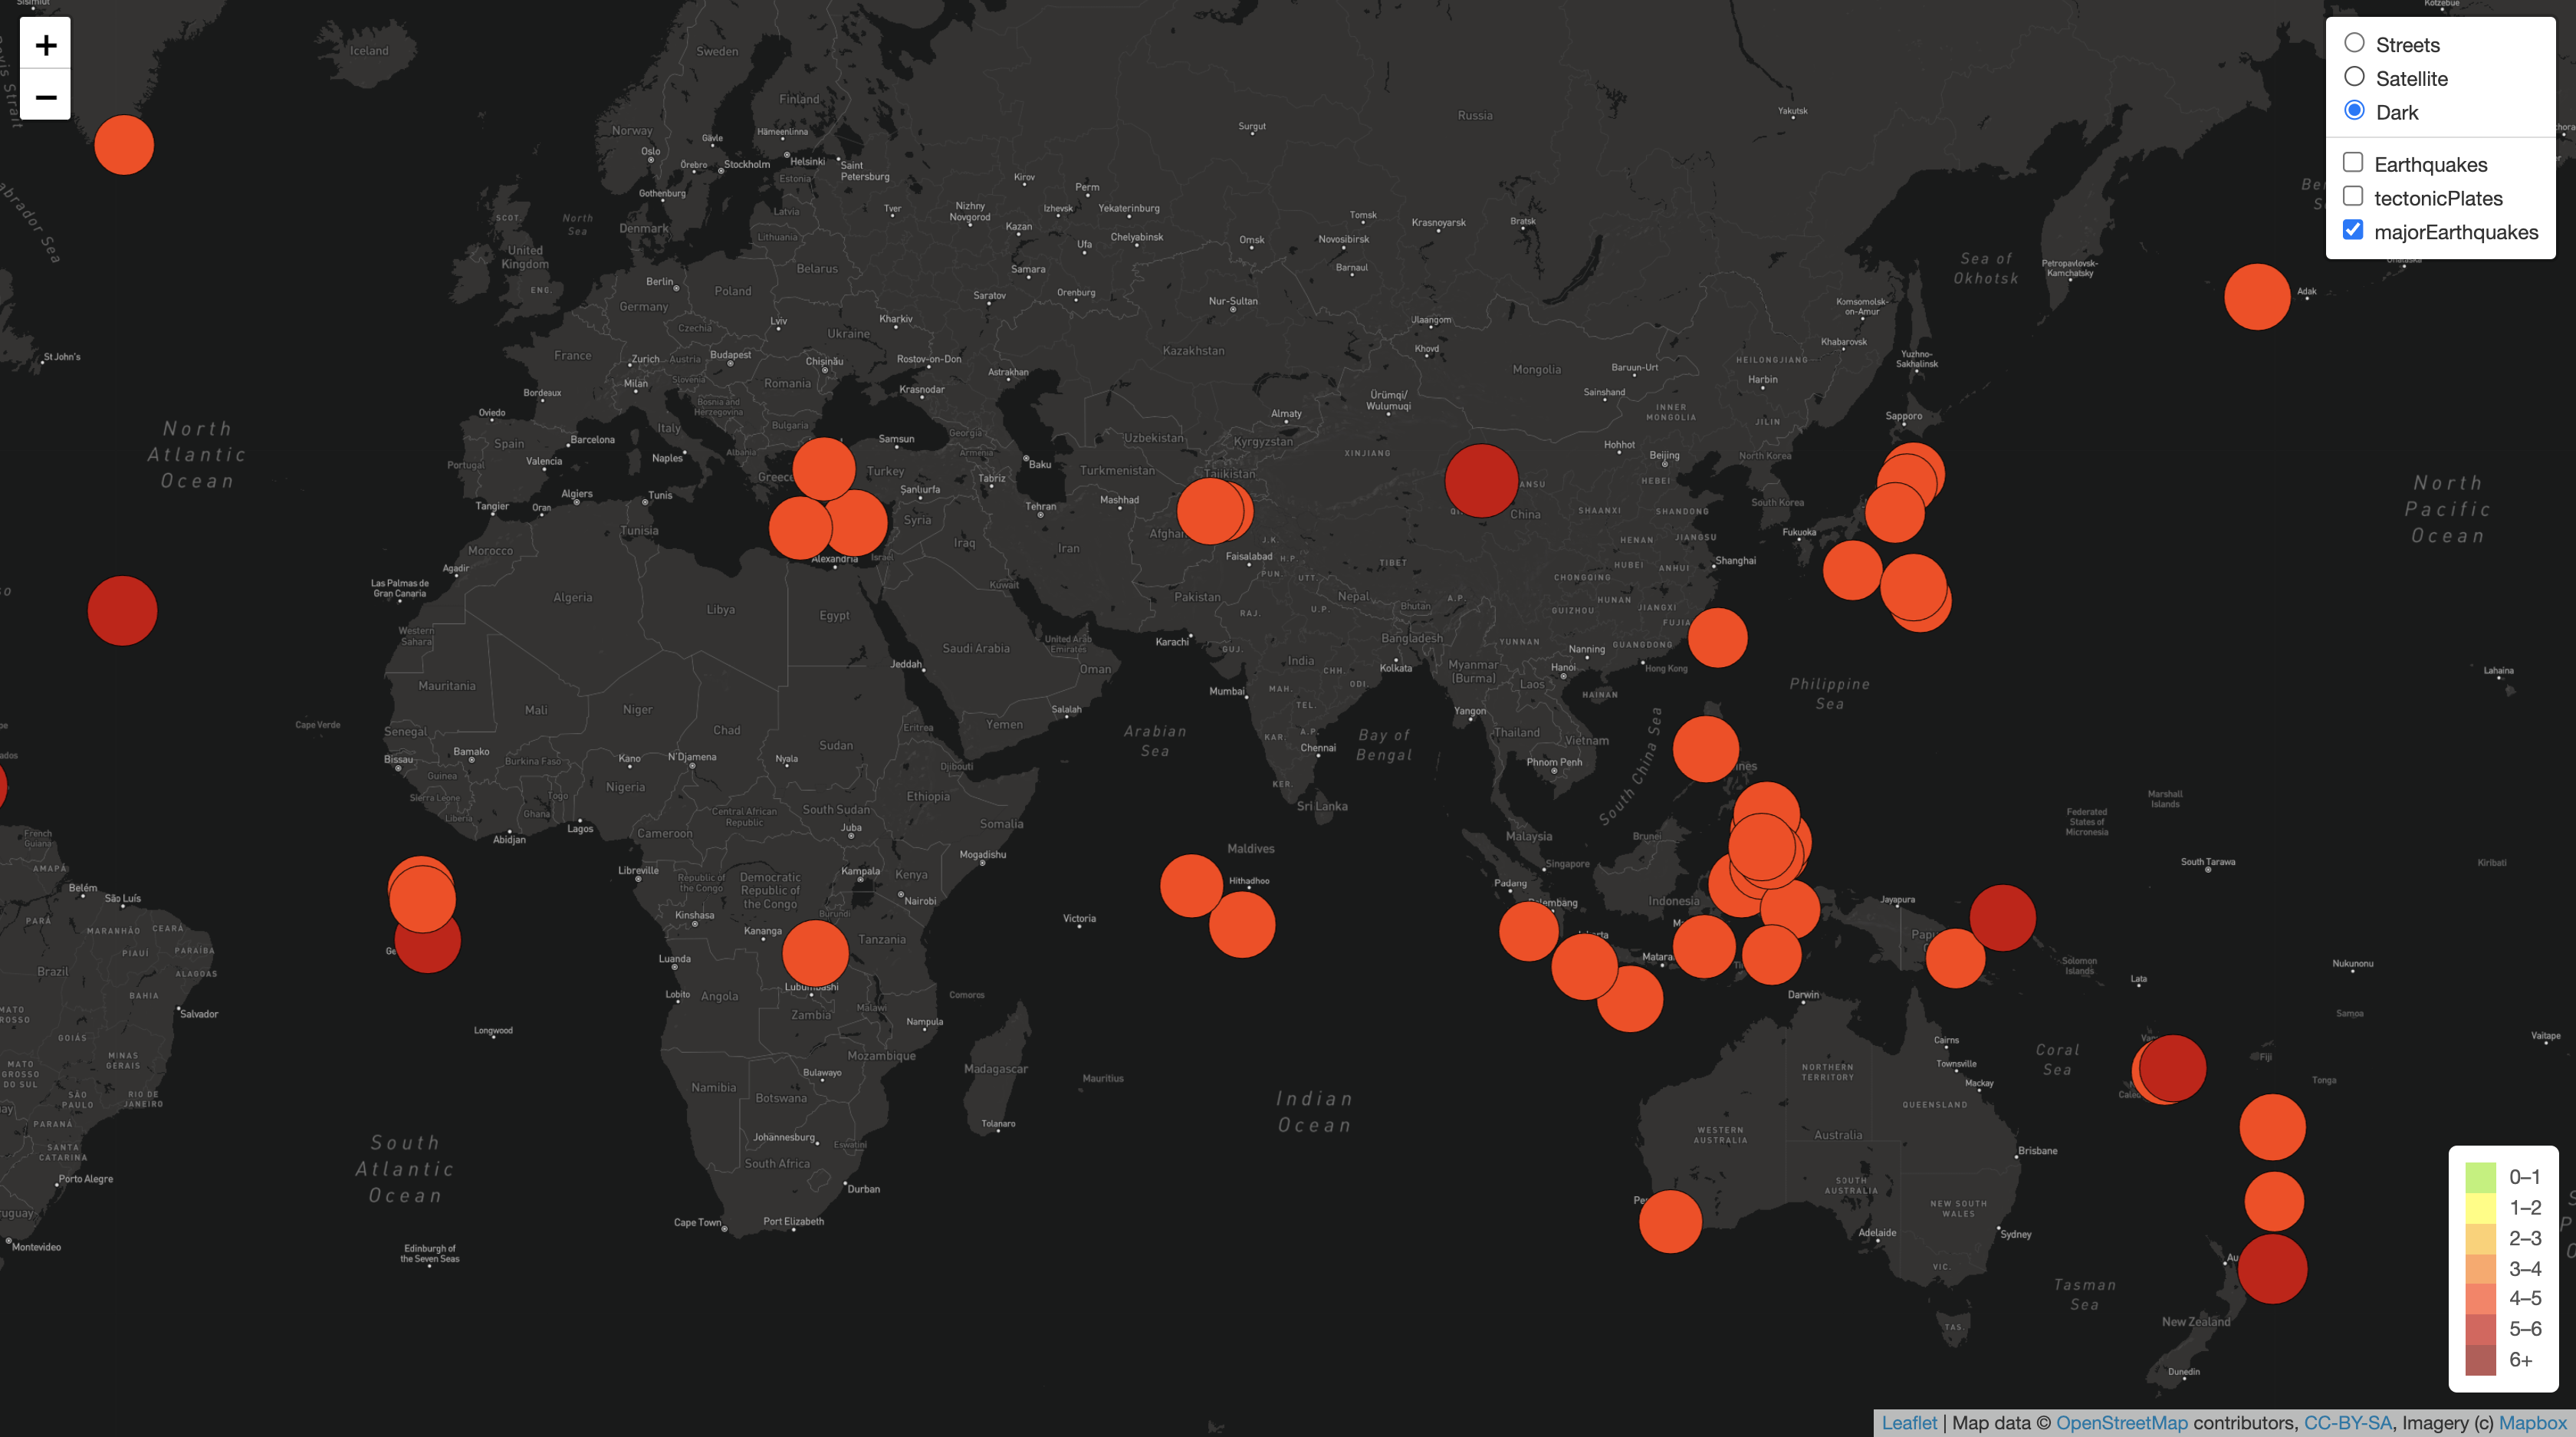The height and width of the screenshot is (1437, 2576).
Task: Open the OpenStreetMap attribution link
Action: coord(2121,1423)
